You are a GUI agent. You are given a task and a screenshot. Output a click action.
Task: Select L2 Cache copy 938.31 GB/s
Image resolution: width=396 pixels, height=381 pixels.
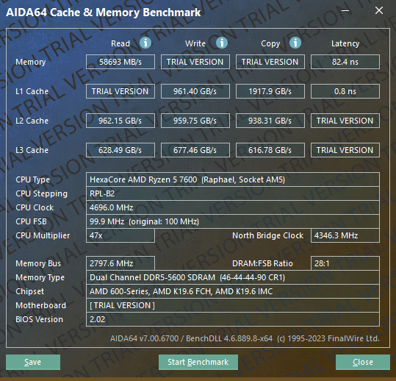[270, 121]
